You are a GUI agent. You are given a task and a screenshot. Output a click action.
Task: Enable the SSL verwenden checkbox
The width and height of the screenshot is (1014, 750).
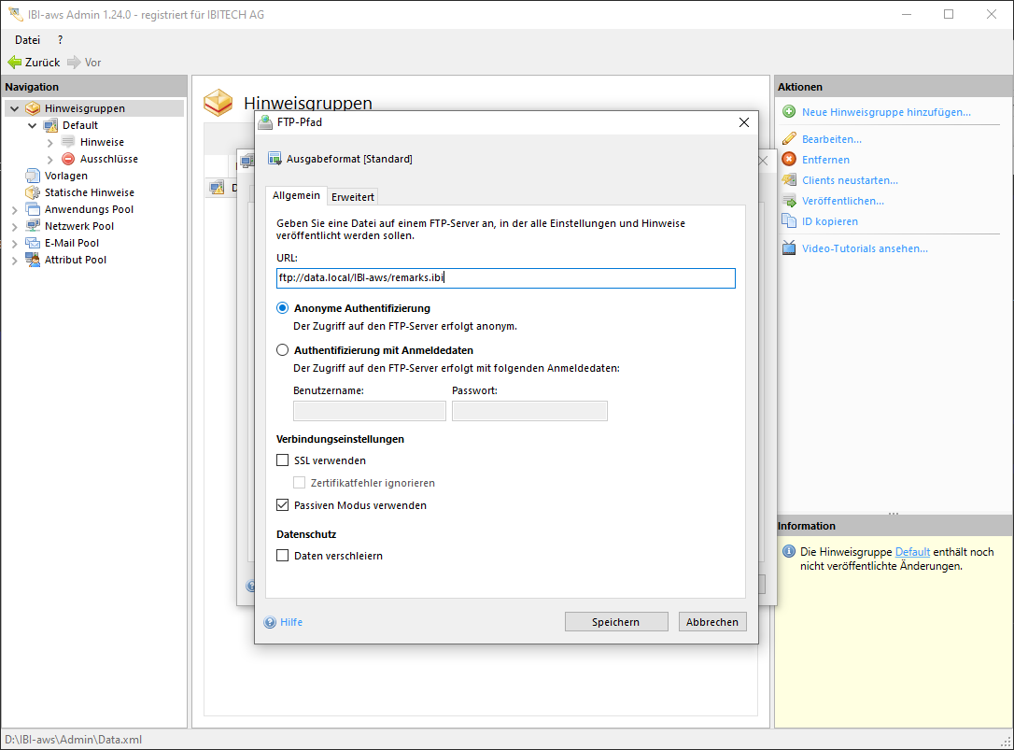click(283, 460)
